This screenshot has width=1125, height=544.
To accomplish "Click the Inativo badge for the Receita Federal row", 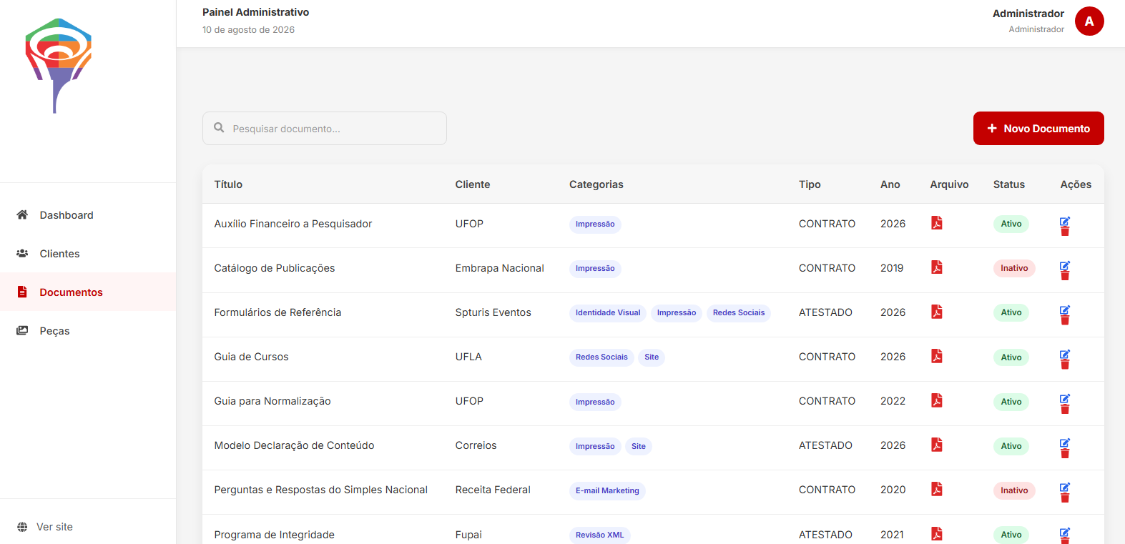I will (1014, 490).
